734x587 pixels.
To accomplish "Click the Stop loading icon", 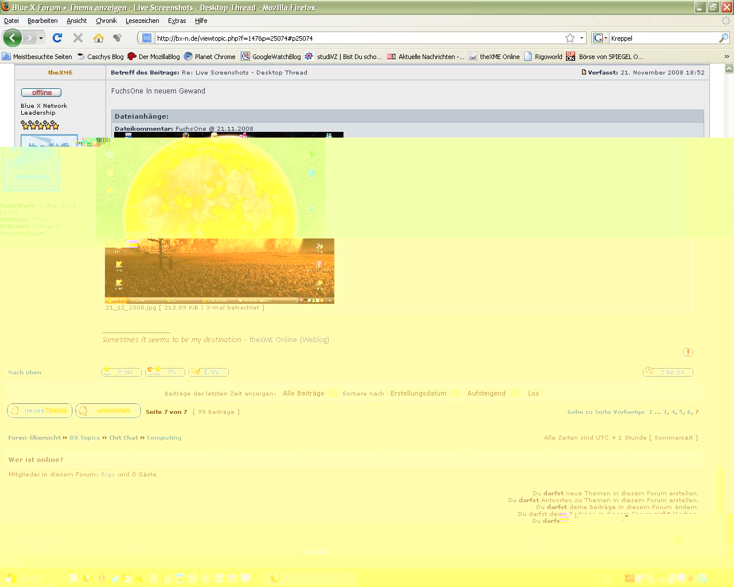I will point(78,38).
